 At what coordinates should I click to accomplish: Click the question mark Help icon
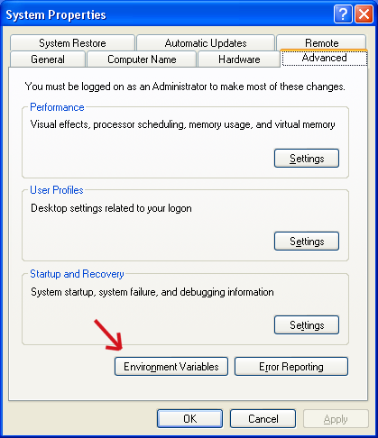pos(343,14)
